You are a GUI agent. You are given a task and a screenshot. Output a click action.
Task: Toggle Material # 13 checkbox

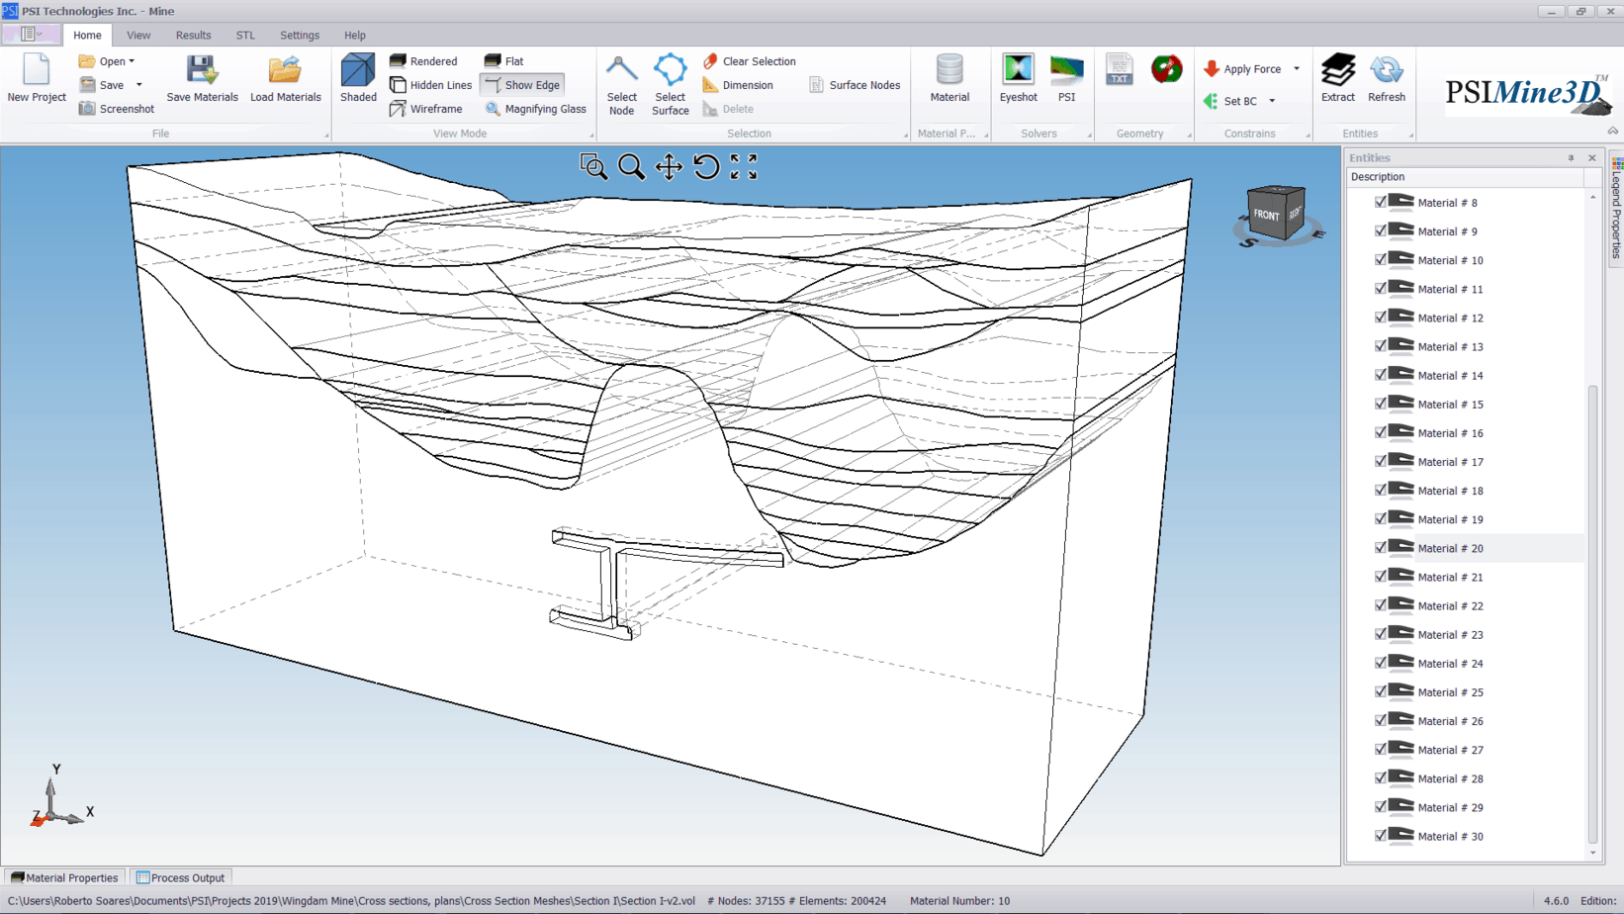tap(1381, 346)
